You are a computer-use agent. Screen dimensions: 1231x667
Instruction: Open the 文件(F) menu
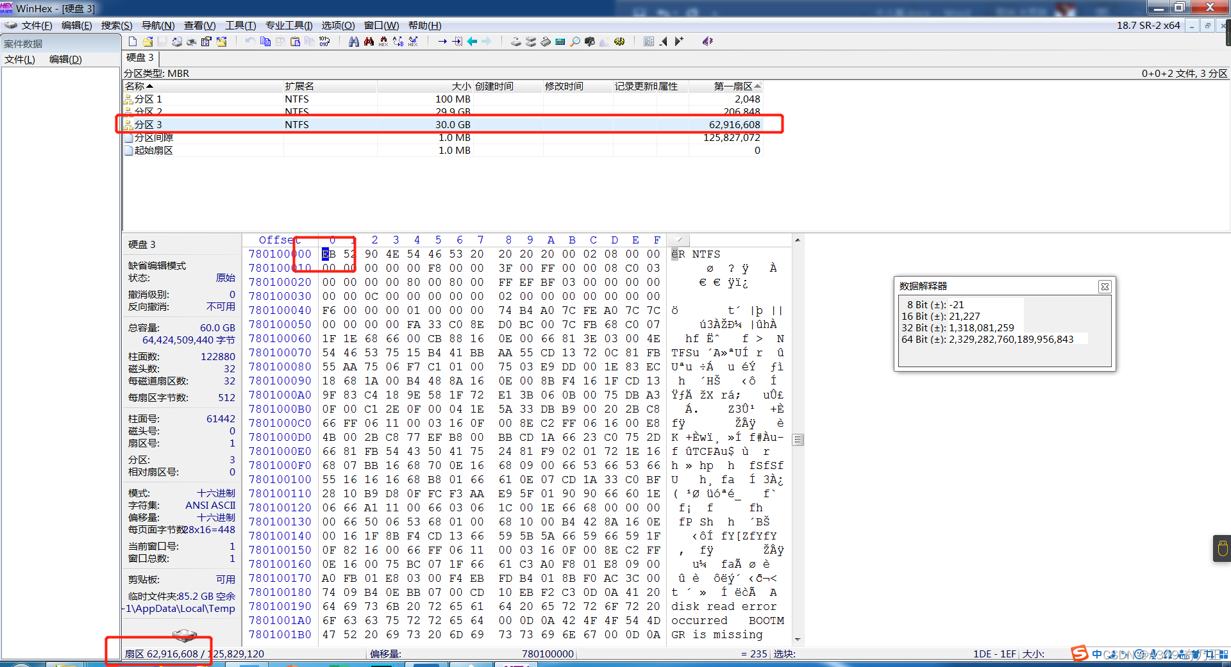(x=37, y=26)
